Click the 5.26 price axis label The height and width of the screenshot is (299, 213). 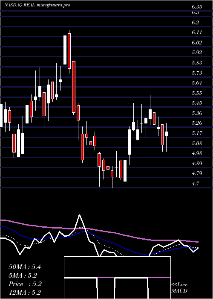(x=197, y=123)
